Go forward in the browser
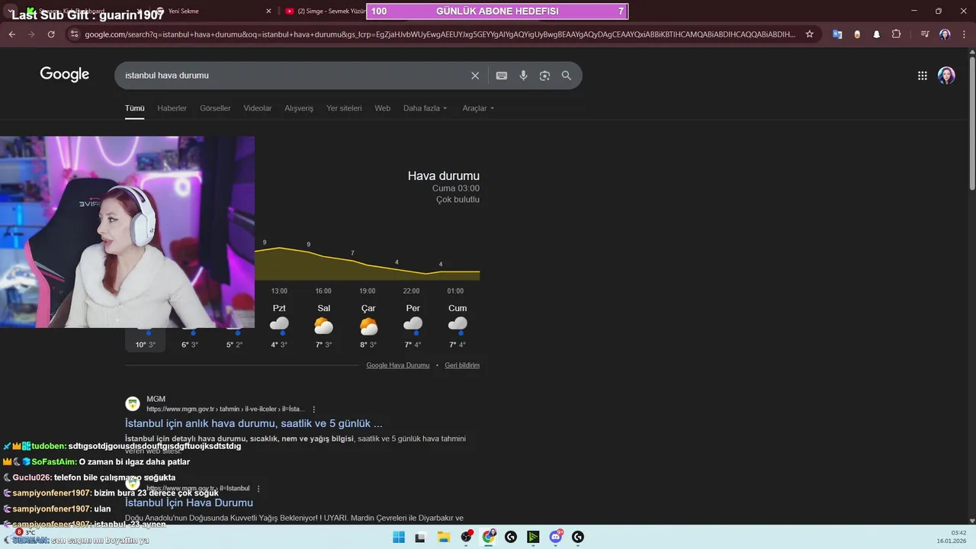The height and width of the screenshot is (549, 976). coord(31,34)
